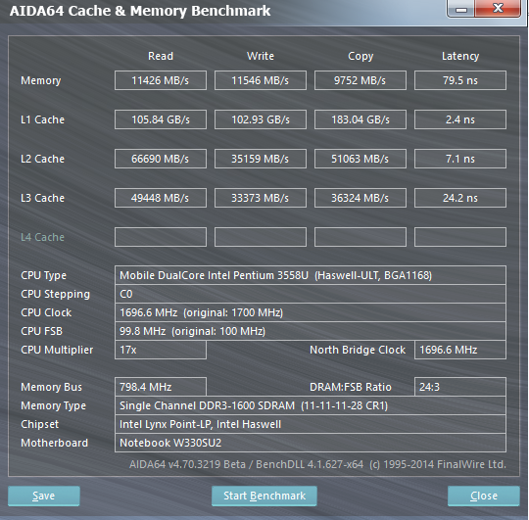Click the L3 Cache row label
This screenshot has height=520, width=529.
click(x=42, y=198)
